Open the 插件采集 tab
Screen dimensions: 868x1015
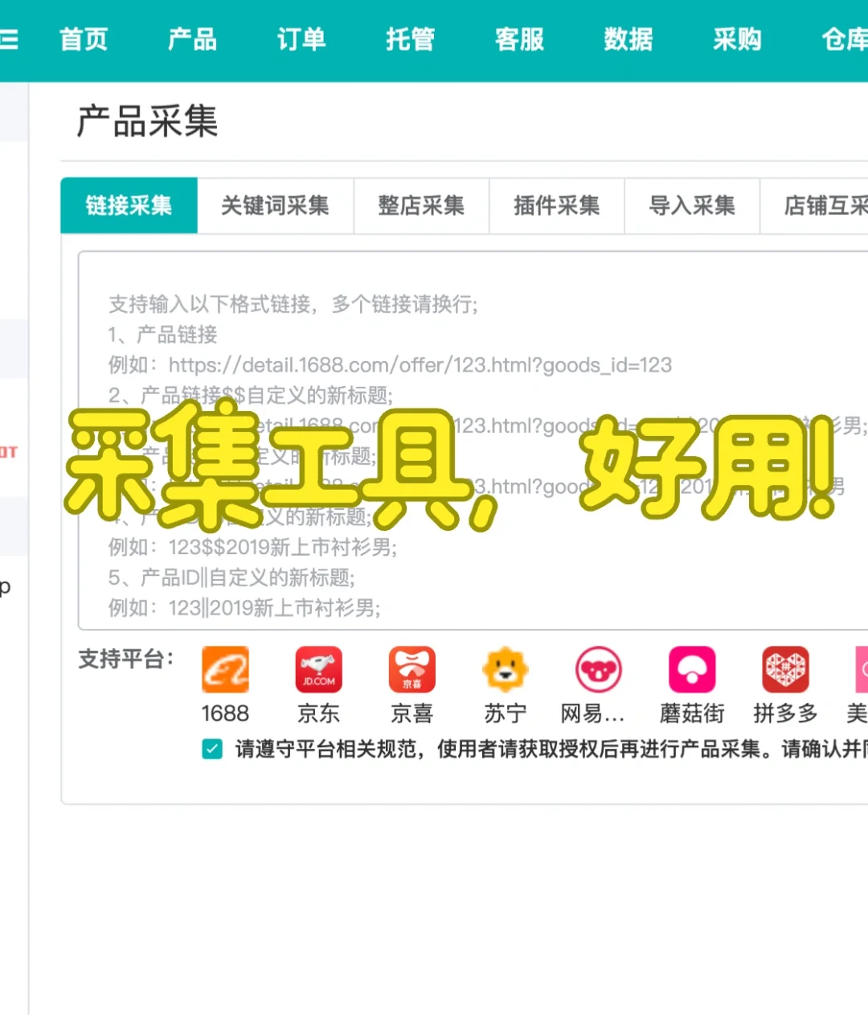click(x=556, y=206)
